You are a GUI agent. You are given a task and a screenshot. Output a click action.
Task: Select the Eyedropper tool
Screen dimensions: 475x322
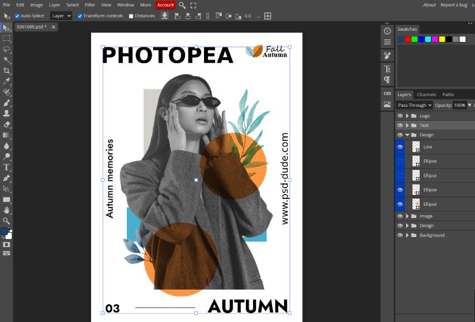[6, 81]
